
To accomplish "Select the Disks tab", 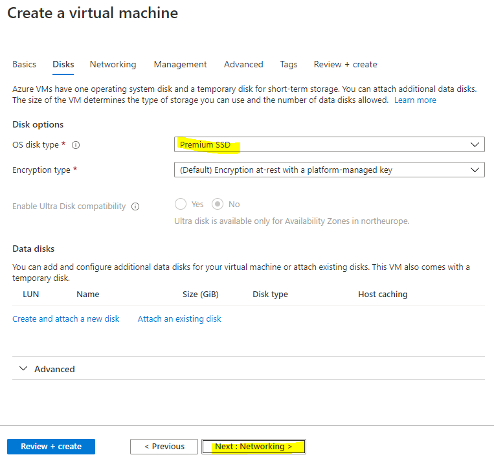I will click(x=63, y=64).
